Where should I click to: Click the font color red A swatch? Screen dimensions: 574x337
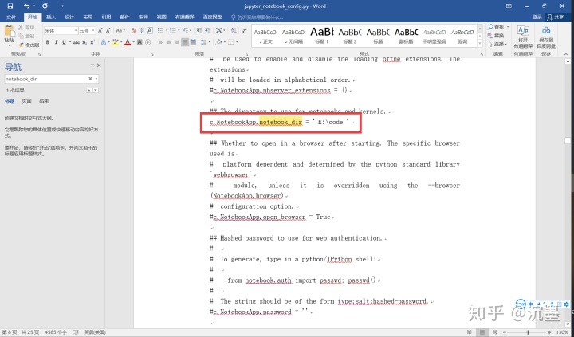point(128,42)
